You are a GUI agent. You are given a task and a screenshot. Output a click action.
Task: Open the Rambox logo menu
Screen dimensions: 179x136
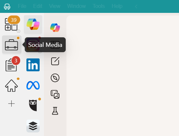click(7, 7)
